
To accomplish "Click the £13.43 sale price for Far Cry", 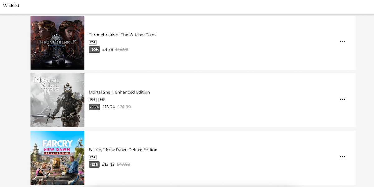I will point(108,164).
